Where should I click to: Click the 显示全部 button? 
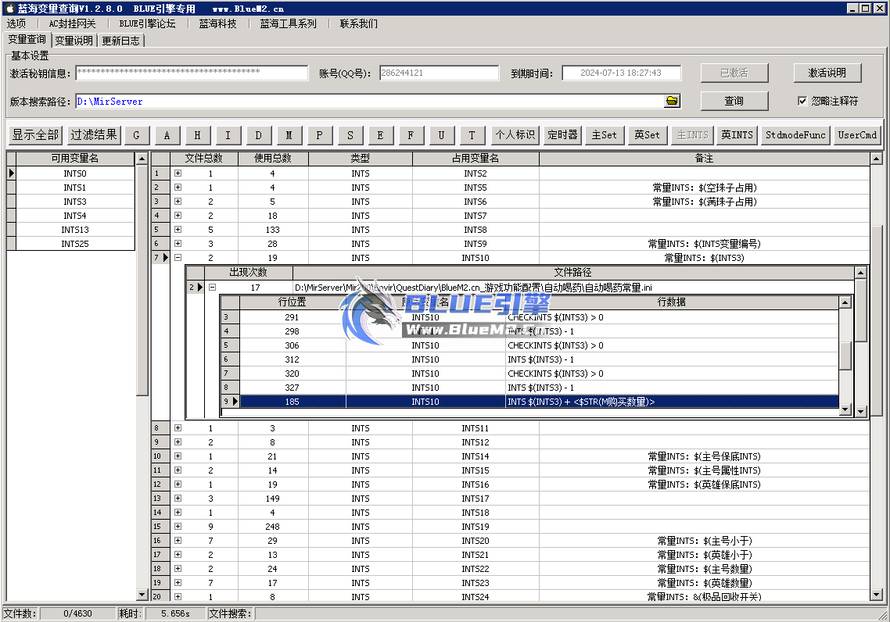tap(35, 135)
